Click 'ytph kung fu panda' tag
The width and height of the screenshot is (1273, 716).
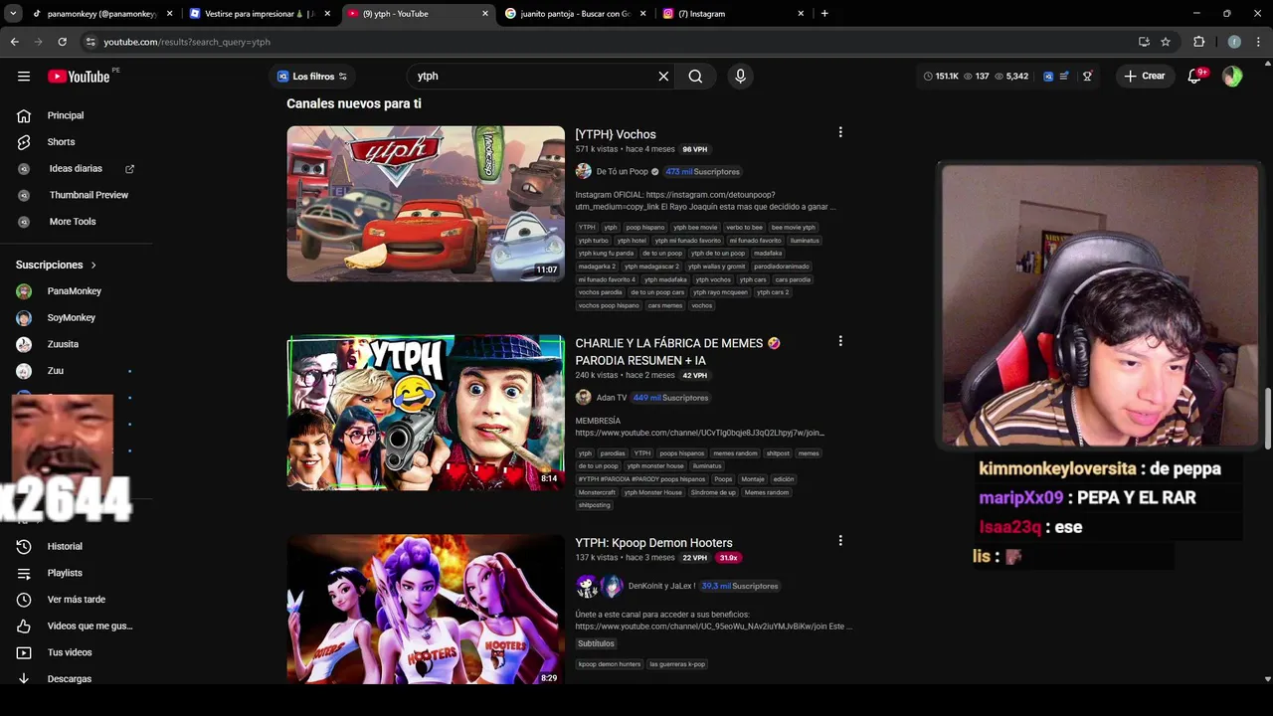coord(606,254)
